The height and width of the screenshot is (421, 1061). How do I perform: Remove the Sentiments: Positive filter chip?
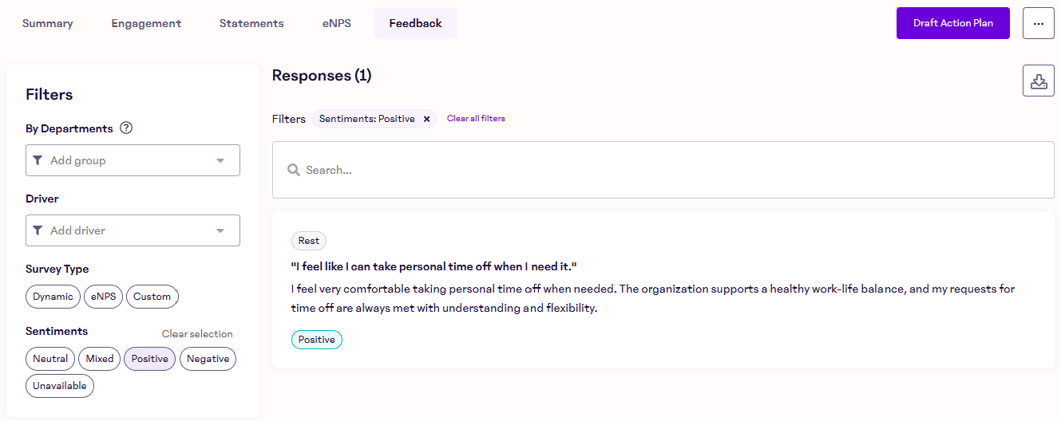coord(426,119)
